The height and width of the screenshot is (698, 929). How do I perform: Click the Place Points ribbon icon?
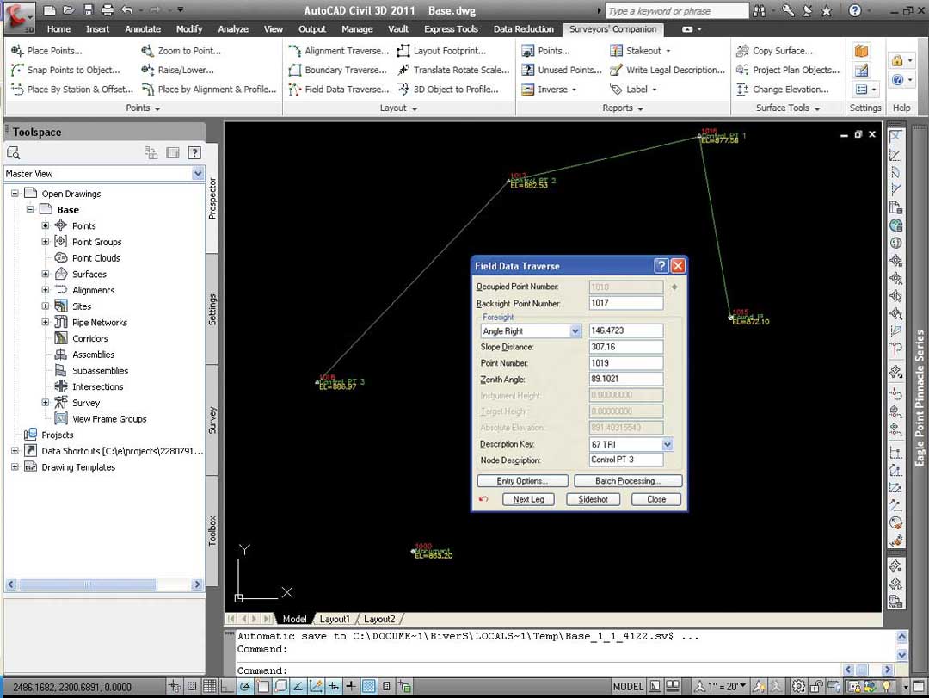pyautogui.click(x=17, y=51)
